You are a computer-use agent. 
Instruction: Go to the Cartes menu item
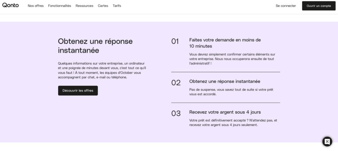tap(103, 6)
